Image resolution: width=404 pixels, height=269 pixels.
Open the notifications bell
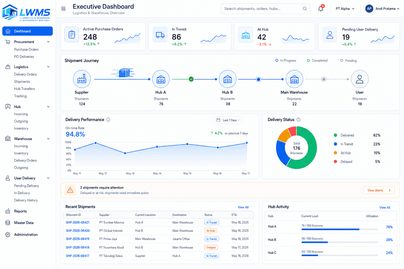pos(321,9)
